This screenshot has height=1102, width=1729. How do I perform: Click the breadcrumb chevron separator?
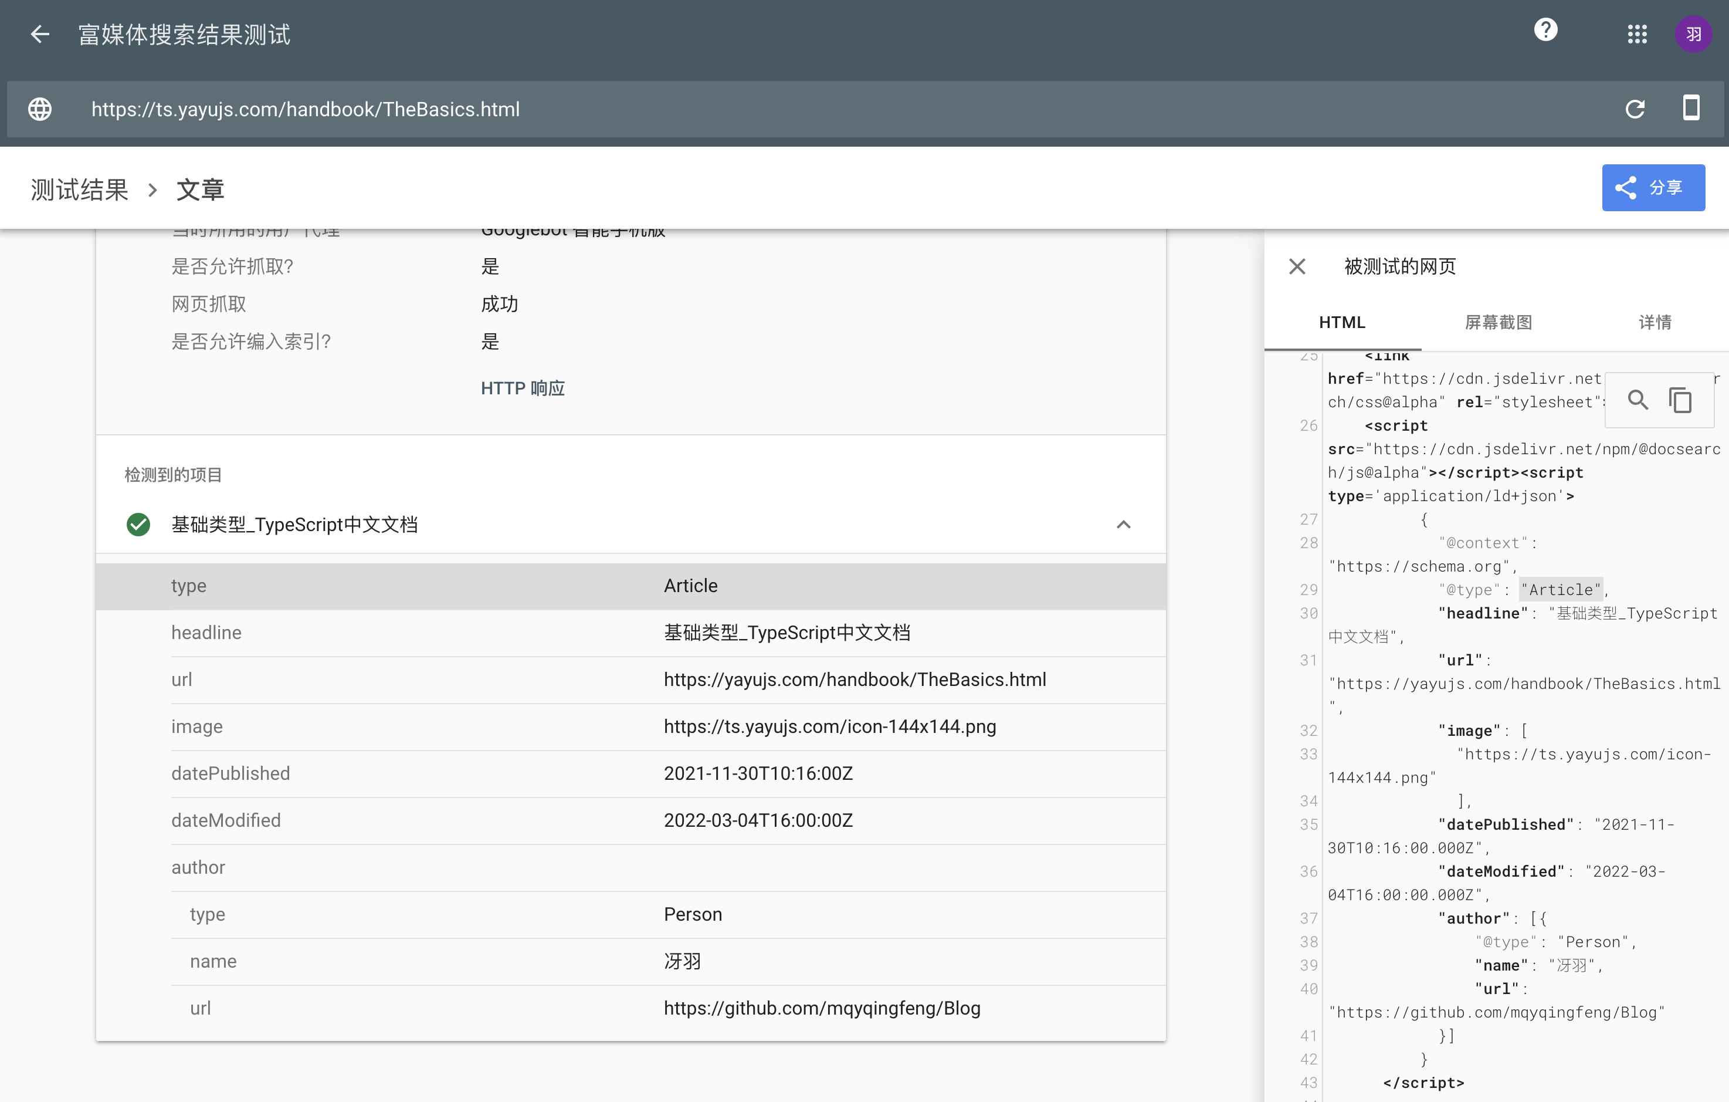pos(152,190)
